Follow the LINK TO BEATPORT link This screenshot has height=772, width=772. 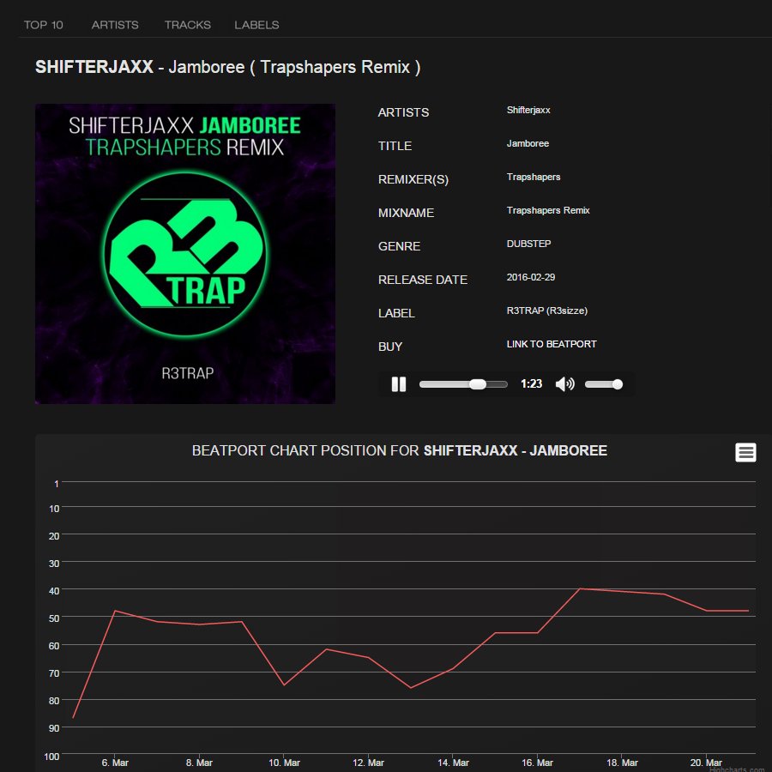point(552,344)
